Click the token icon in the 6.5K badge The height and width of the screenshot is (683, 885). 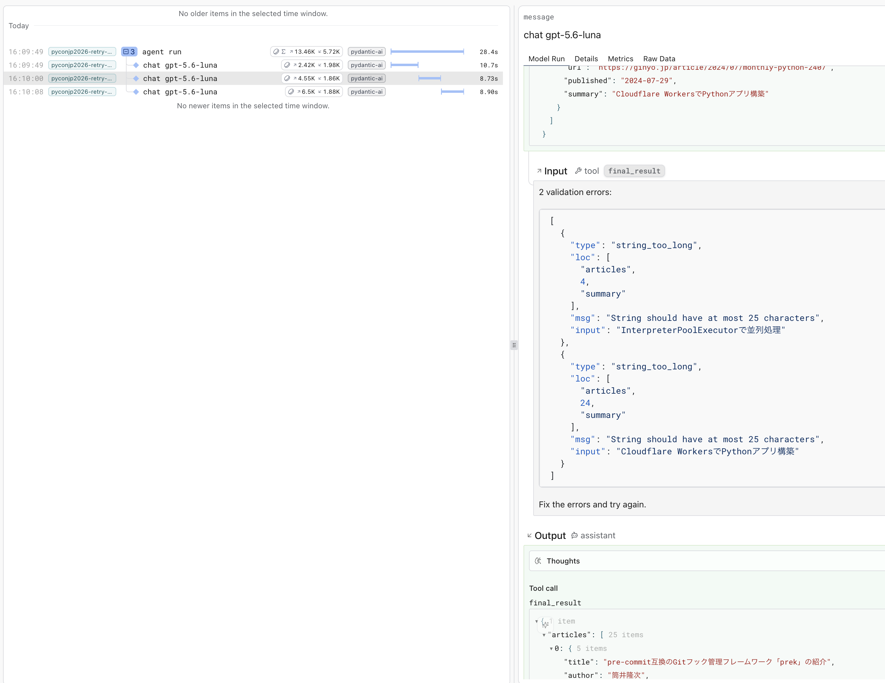(290, 92)
